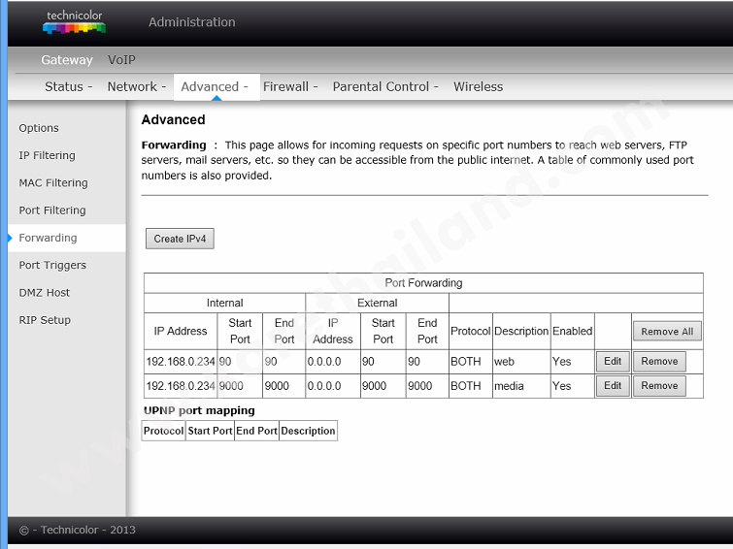
Task: Expand the Firewall menu
Action: click(x=290, y=86)
